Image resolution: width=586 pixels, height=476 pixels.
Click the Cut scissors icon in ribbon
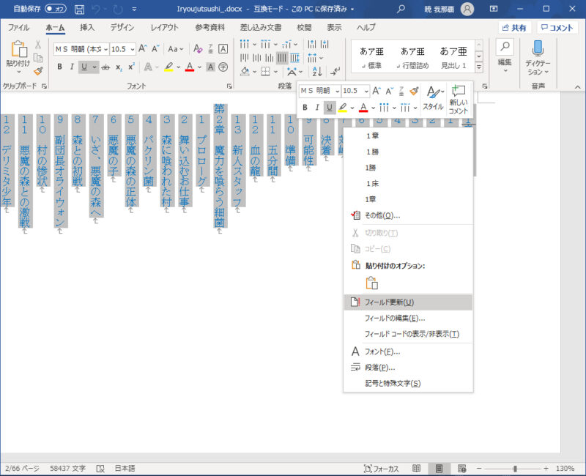38,45
